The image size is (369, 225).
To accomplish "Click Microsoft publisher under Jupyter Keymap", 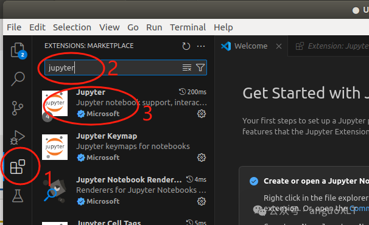I will (x=103, y=157).
